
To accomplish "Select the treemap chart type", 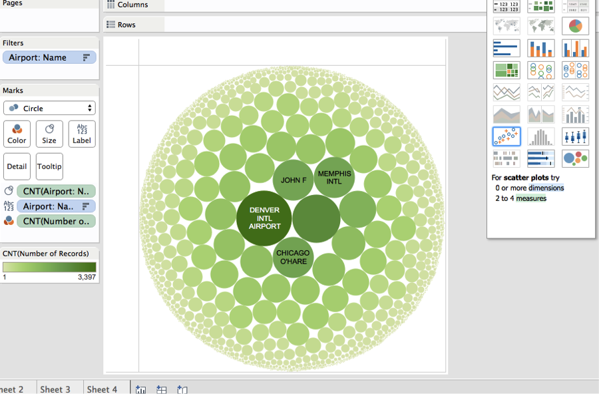I will (506, 71).
